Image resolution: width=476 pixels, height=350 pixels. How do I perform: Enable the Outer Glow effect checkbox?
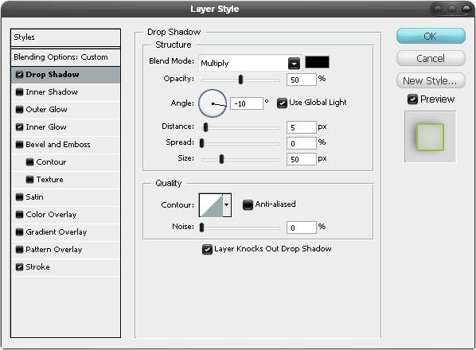pos(19,110)
